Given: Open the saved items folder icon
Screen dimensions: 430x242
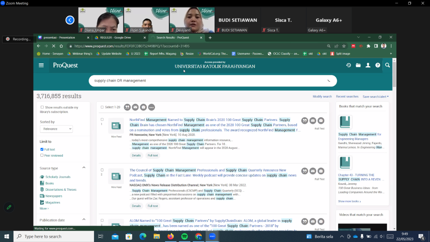Looking at the screenshot, I should click(x=358, y=65).
